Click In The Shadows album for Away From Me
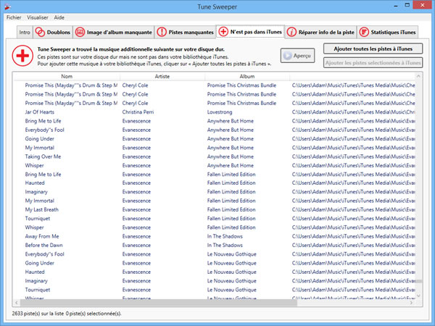 coord(225,236)
